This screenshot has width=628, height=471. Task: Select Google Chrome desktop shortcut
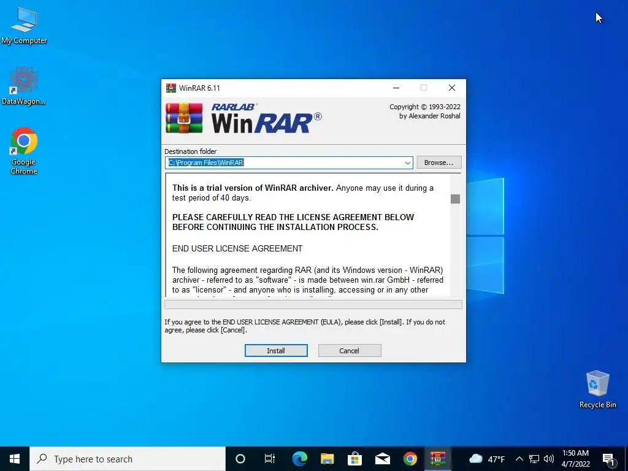pos(24,151)
